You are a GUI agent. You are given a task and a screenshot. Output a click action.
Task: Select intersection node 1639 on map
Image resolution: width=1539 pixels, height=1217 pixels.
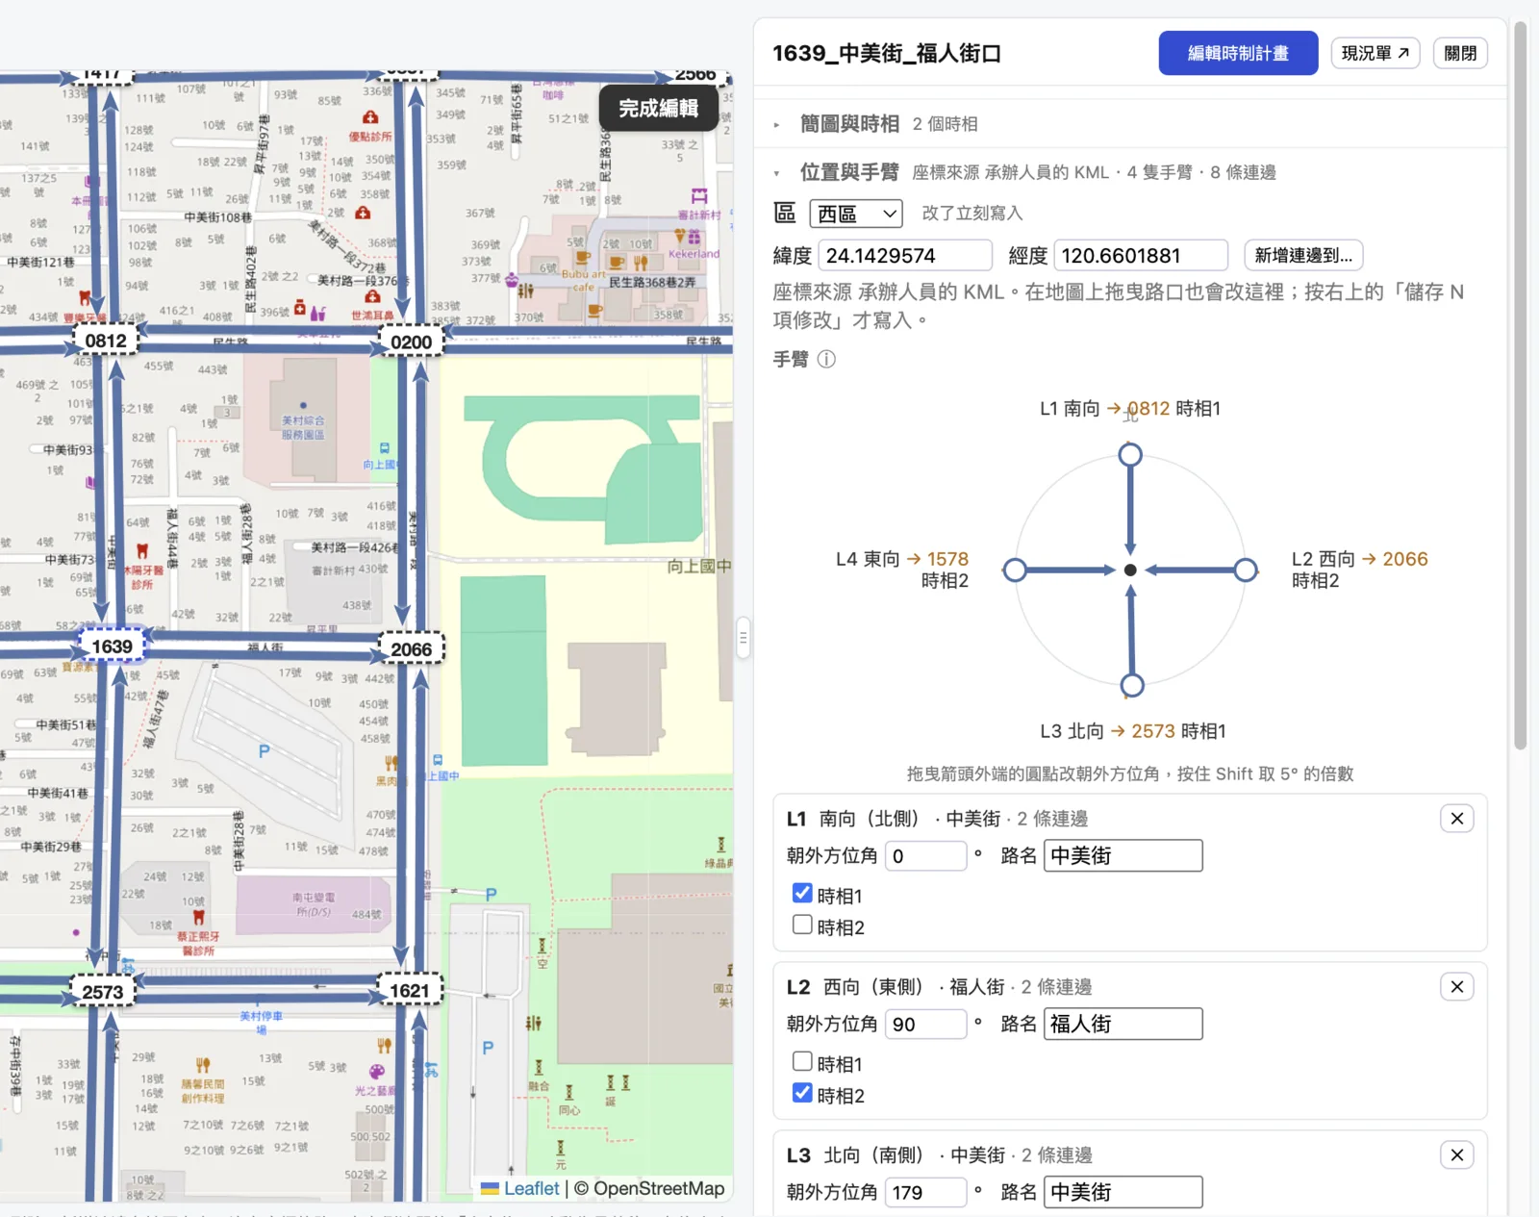[x=113, y=647]
